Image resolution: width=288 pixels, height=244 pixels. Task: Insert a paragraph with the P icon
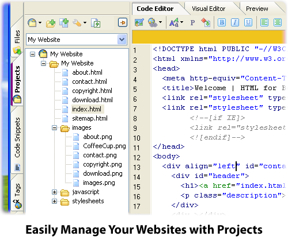click(x=192, y=23)
